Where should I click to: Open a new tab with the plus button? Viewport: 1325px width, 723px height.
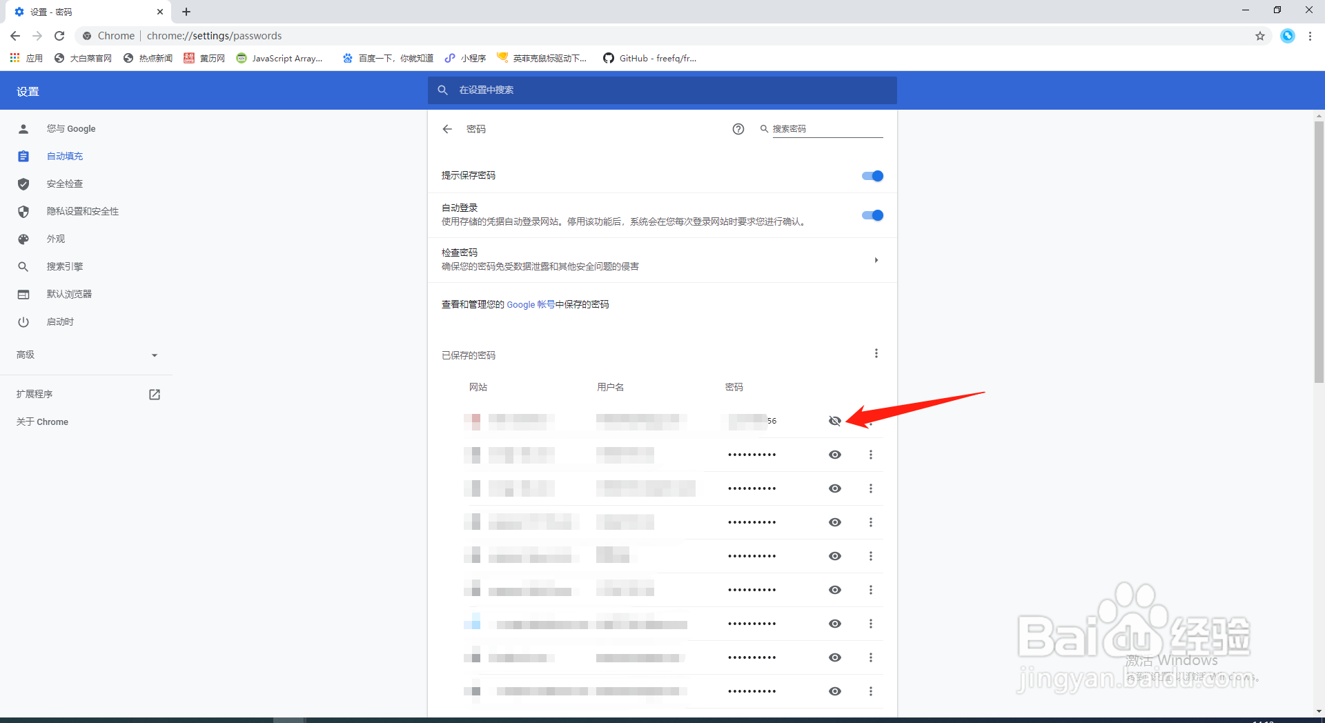click(186, 12)
